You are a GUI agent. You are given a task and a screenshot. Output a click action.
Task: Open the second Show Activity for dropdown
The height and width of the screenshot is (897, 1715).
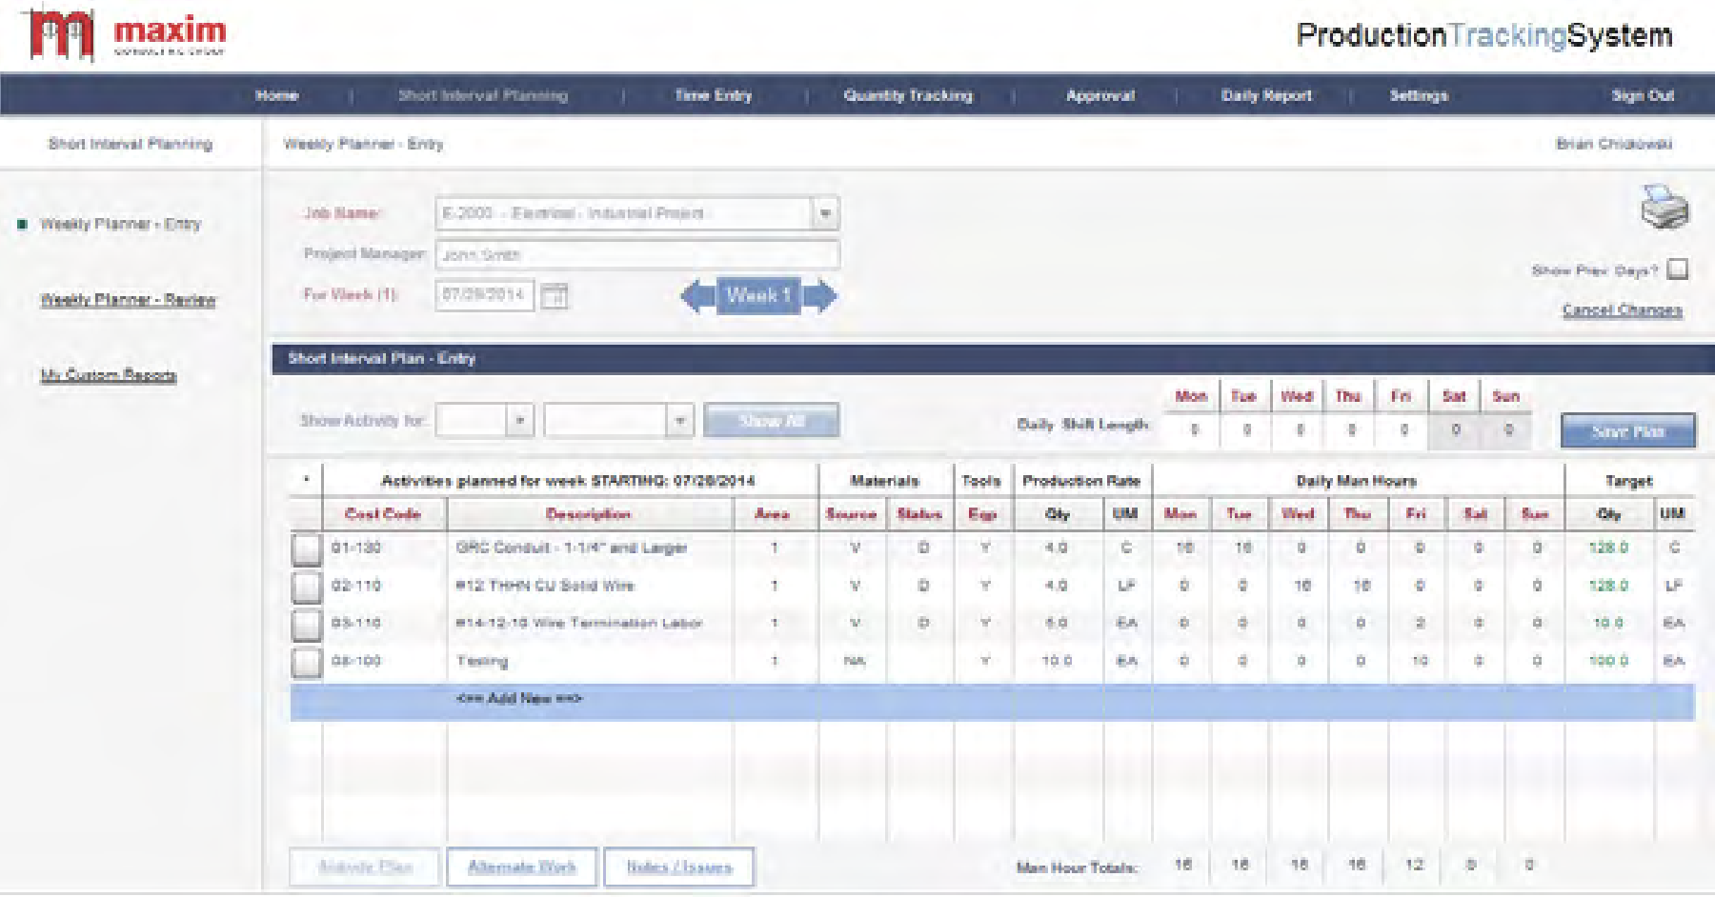[x=679, y=420]
